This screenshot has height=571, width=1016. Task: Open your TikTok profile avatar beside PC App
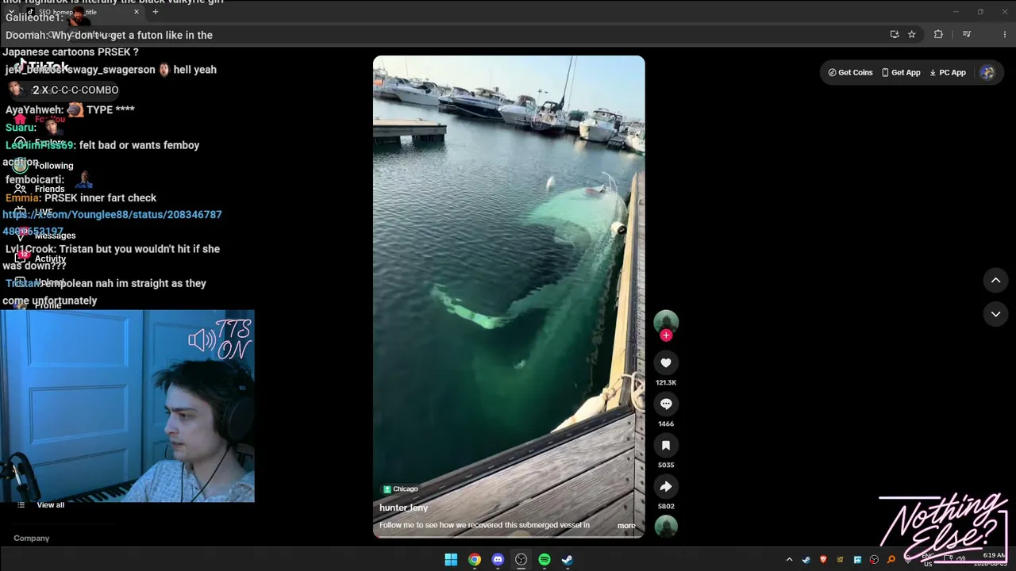click(x=987, y=72)
